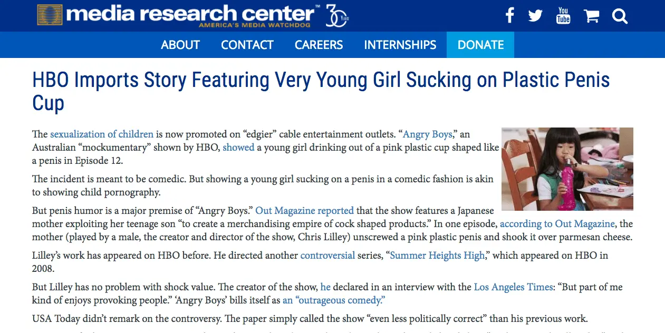Open the Careers section
Image resolution: width=665 pixels, height=333 pixels.
[x=319, y=45]
